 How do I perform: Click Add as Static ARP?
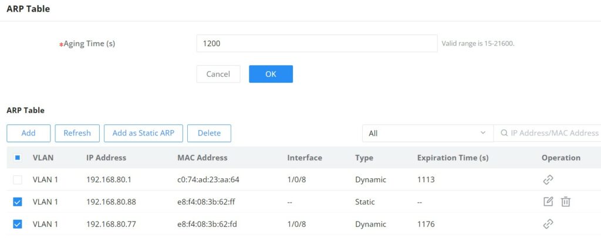pyautogui.click(x=143, y=133)
